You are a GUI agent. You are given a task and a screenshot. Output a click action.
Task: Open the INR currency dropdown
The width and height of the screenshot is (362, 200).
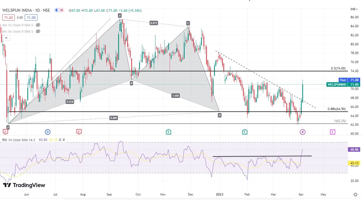[x=354, y=9]
